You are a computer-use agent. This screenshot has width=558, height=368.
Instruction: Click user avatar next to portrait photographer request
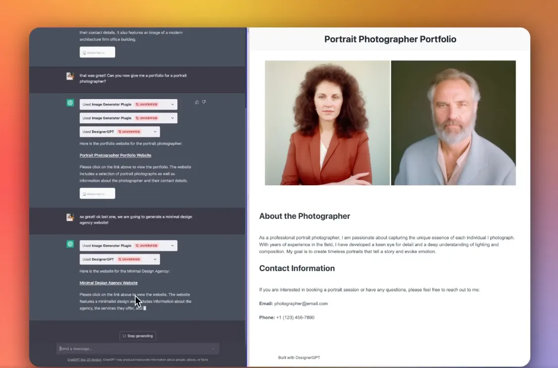(x=70, y=76)
